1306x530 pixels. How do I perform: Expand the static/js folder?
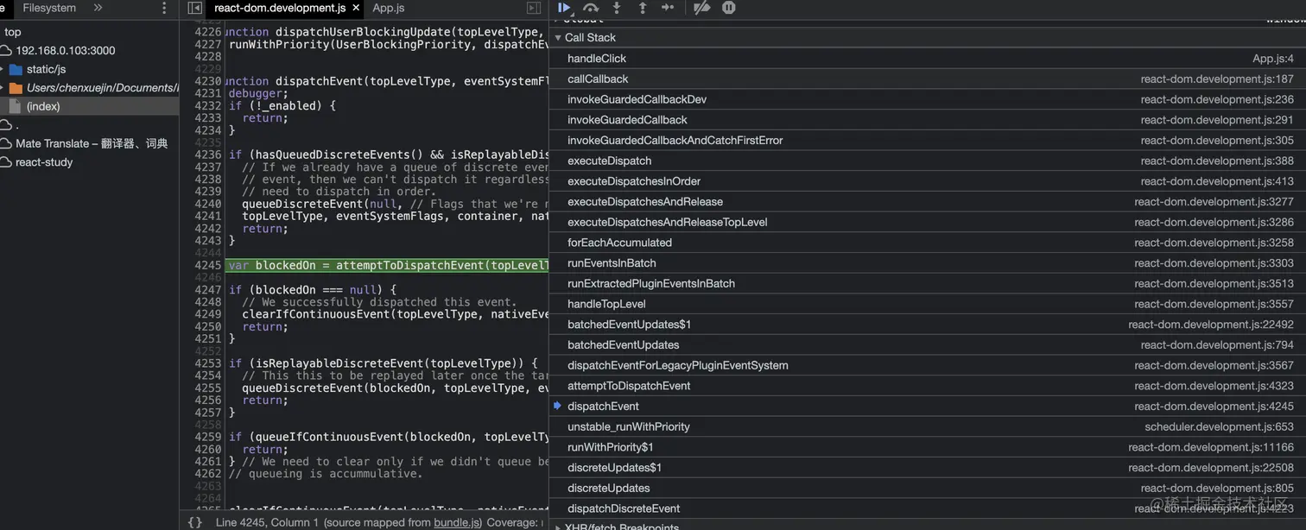2,69
